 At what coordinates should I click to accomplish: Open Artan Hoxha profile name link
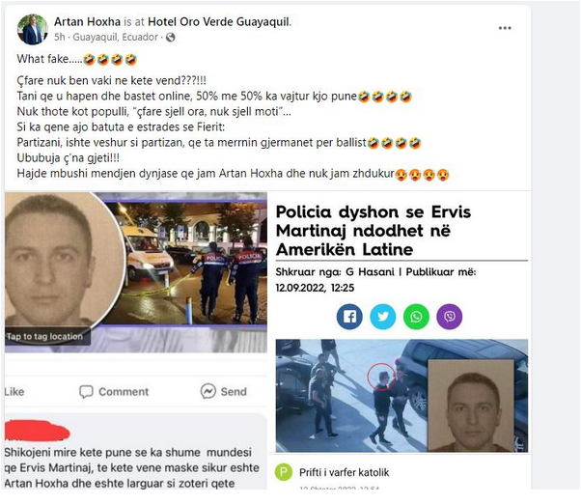click(87, 22)
